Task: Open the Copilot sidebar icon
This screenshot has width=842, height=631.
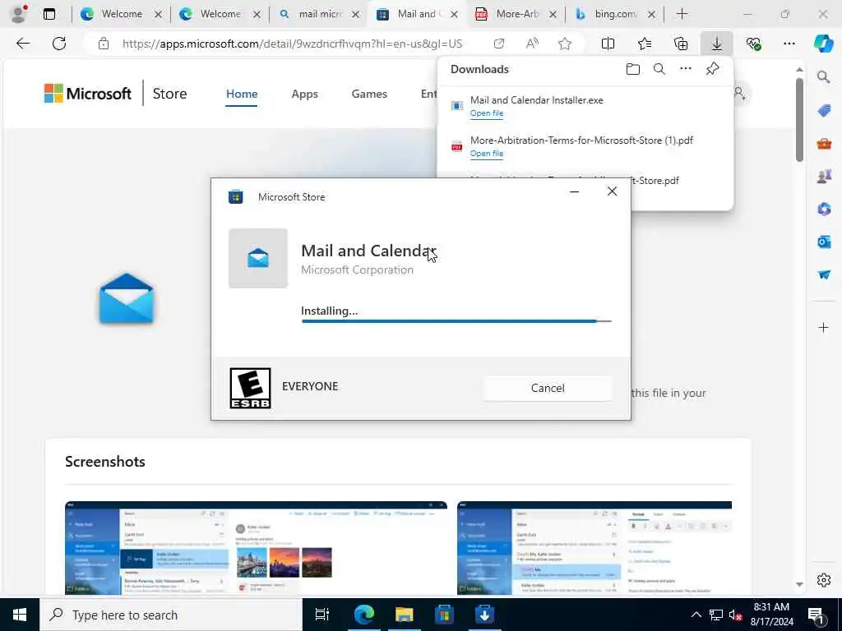Action: pyautogui.click(x=823, y=44)
